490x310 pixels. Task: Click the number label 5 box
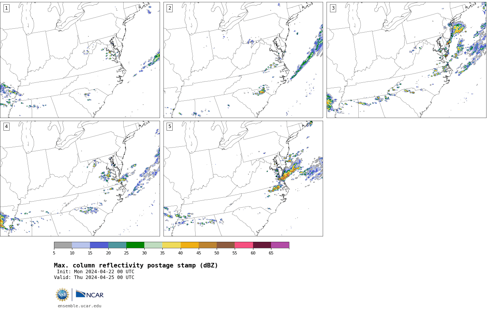pyautogui.click(x=170, y=126)
